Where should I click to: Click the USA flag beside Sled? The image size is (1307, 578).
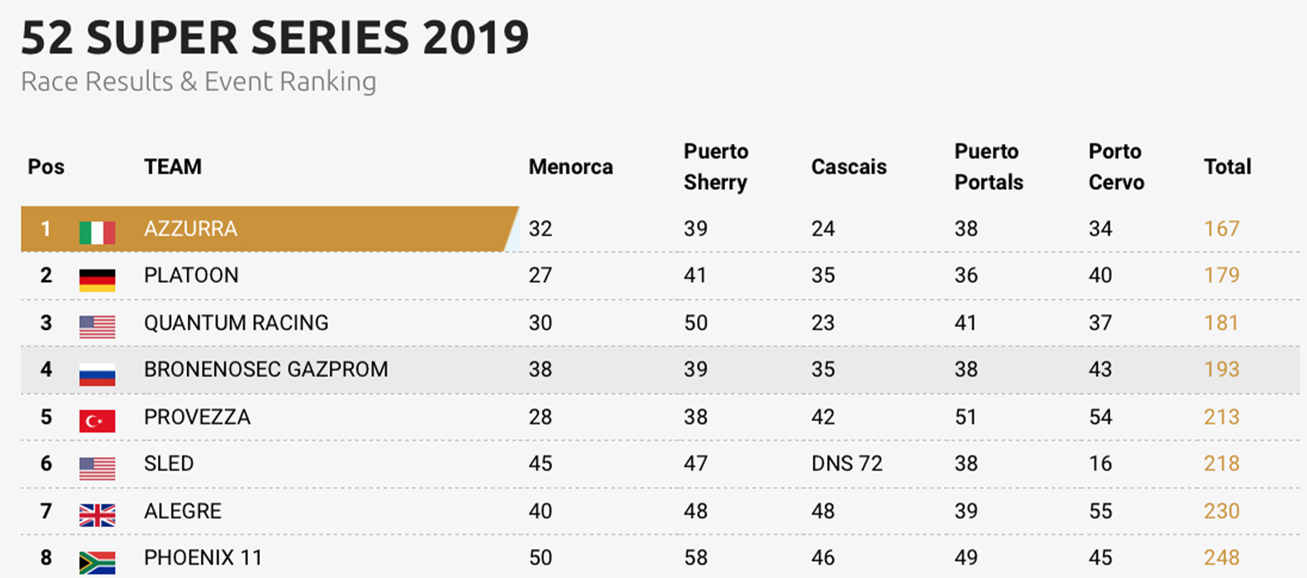click(x=97, y=469)
